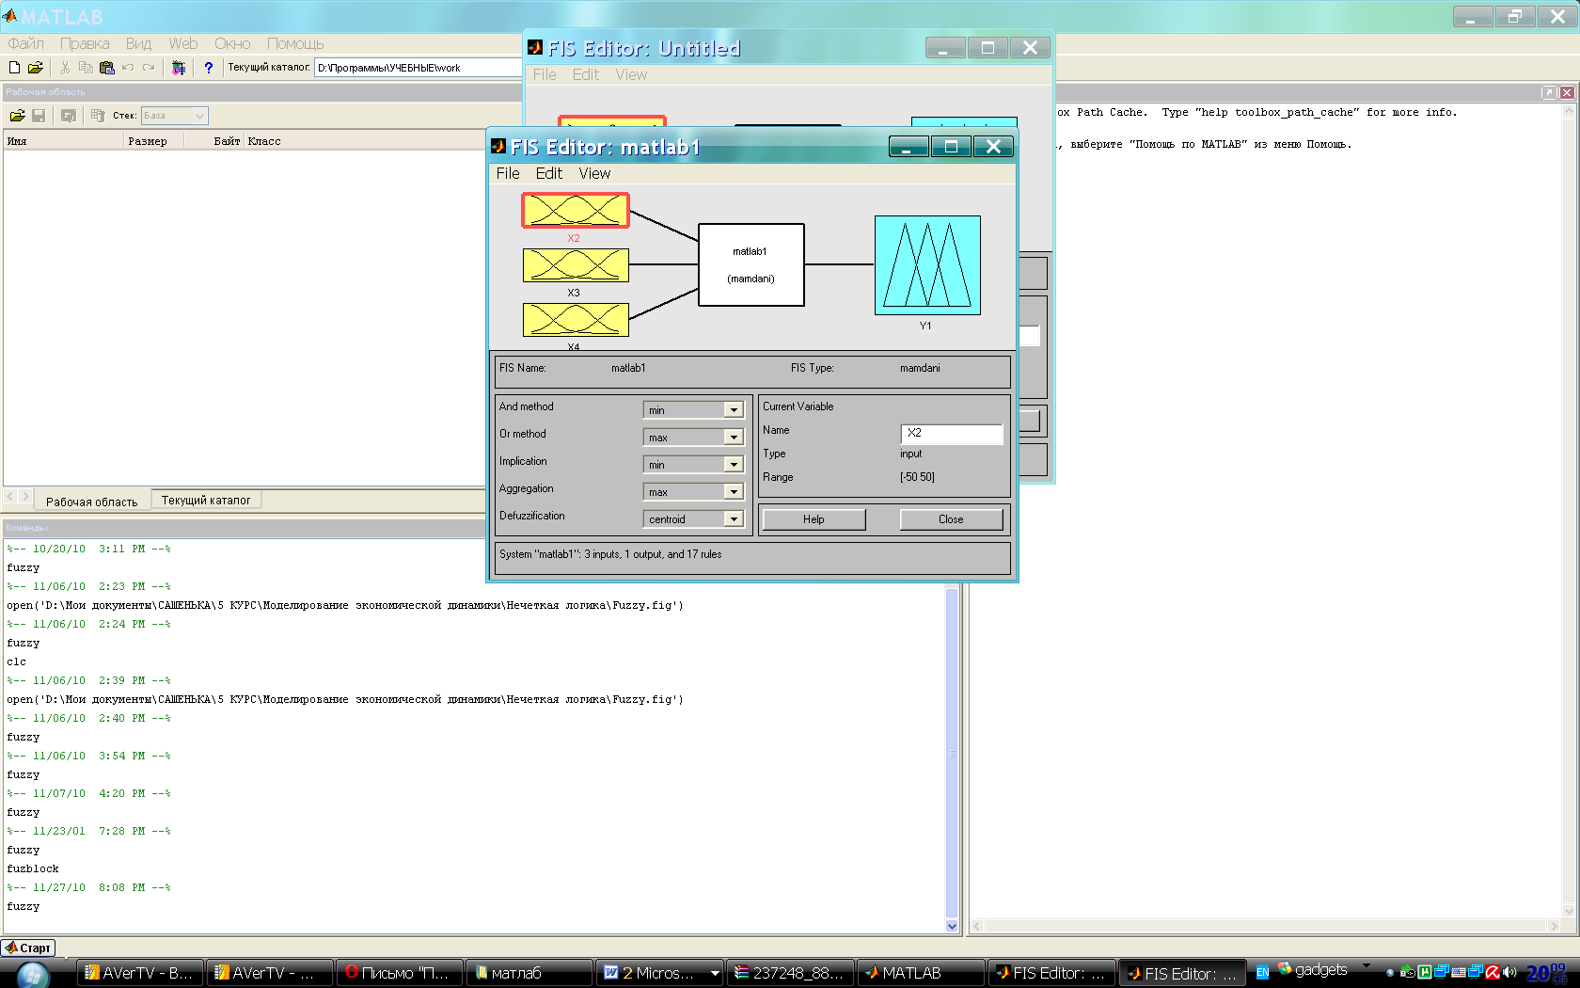Viewport: 1580px width, 988px height.
Task: Create a new file in MATLAB toolbar
Action: point(14,68)
